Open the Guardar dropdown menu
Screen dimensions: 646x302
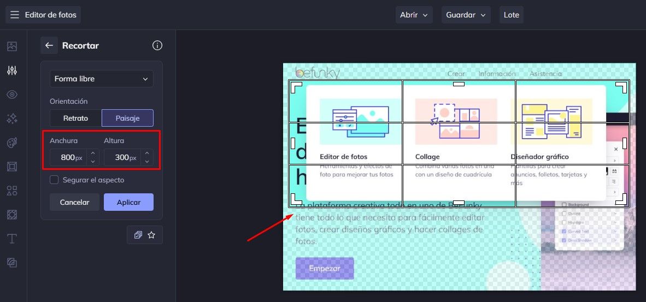[466, 15]
